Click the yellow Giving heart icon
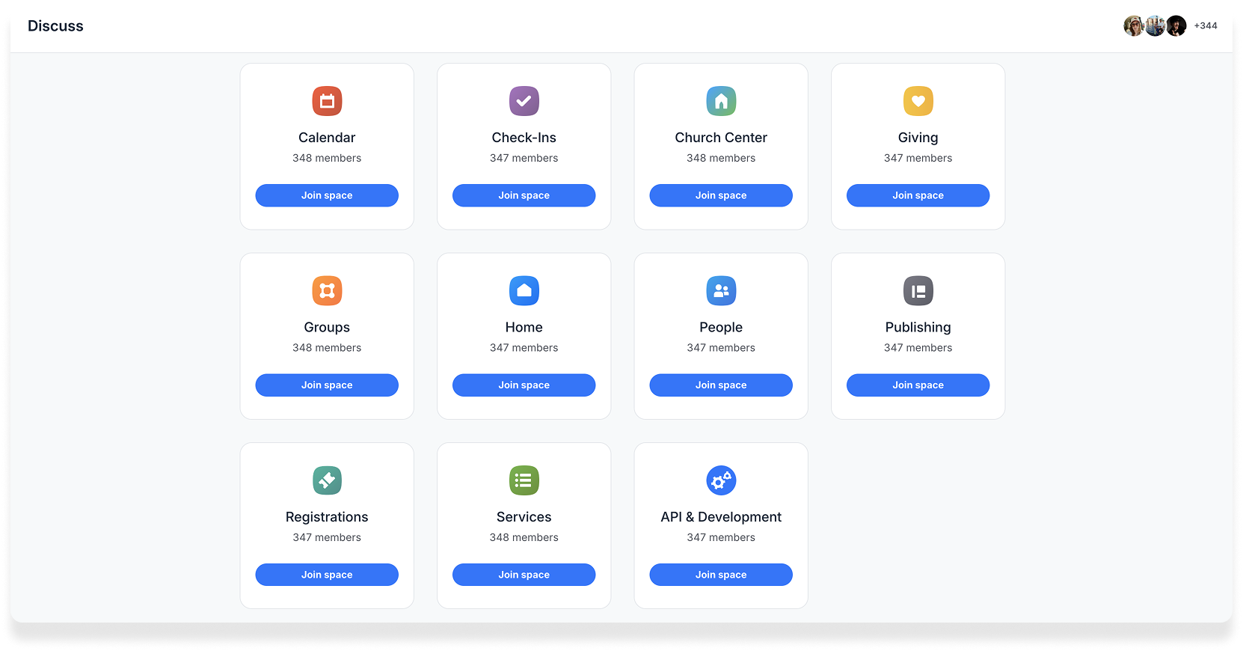 918,101
